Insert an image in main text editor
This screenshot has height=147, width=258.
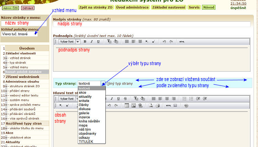point(134,105)
